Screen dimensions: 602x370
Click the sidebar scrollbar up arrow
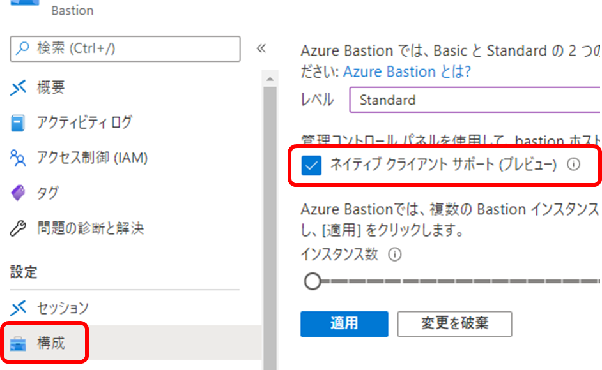coord(270,79)
